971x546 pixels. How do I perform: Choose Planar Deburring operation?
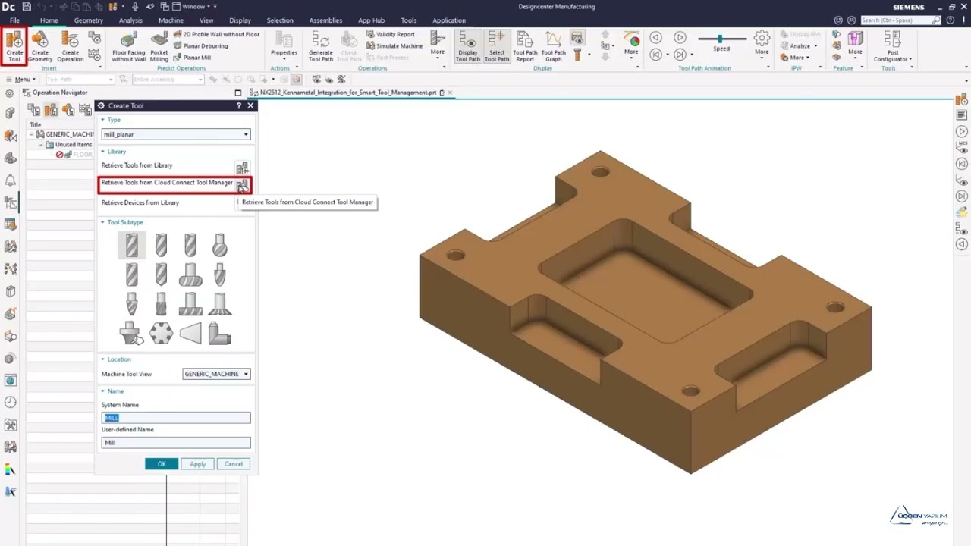(200, 45)
